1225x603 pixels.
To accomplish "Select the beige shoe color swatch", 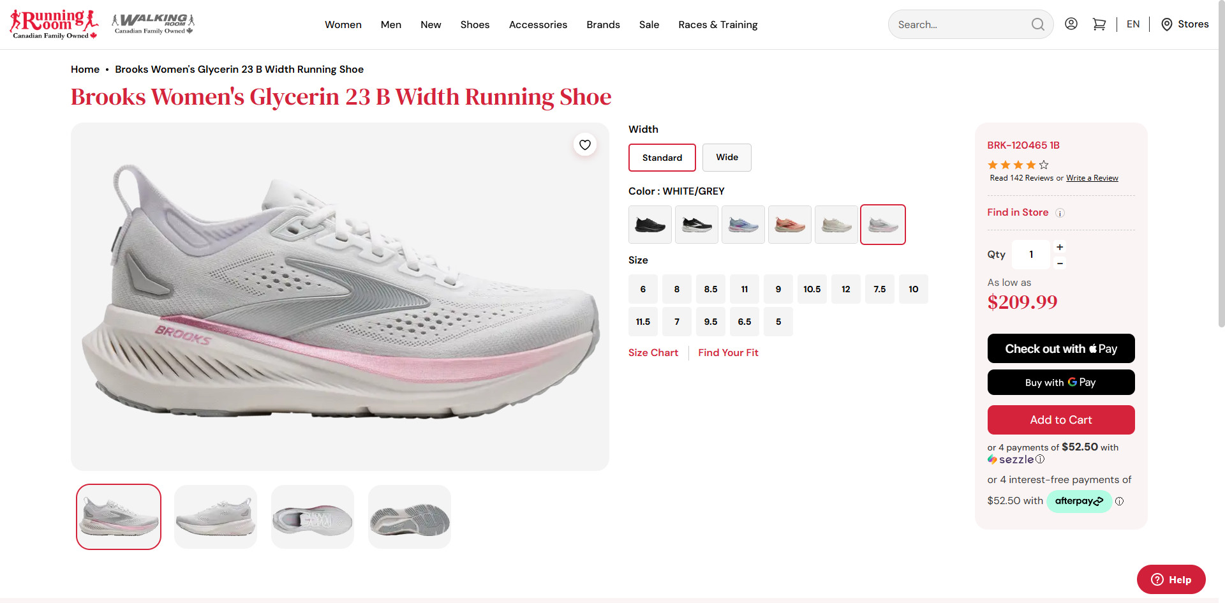I will 836,225.
